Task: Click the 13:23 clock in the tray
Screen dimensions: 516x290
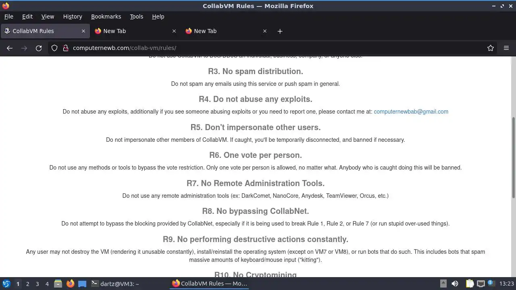Action: [506, 284]
